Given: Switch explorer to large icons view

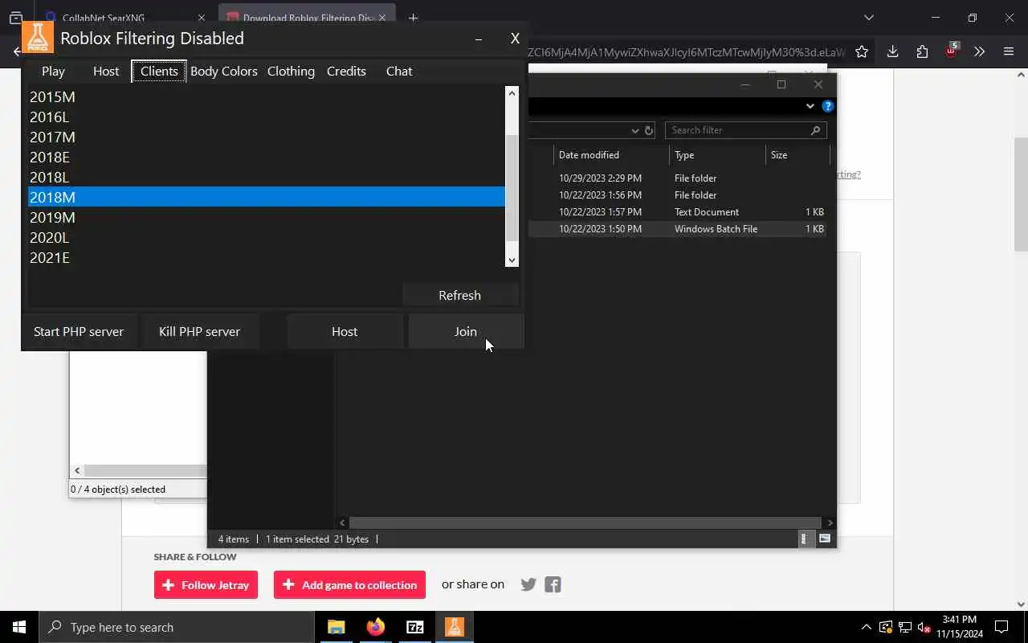Looking at the screenshot, I should (x=825, y=539).
